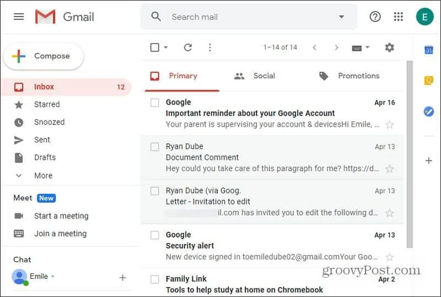Switch to the Primary tab

[182, 76]
